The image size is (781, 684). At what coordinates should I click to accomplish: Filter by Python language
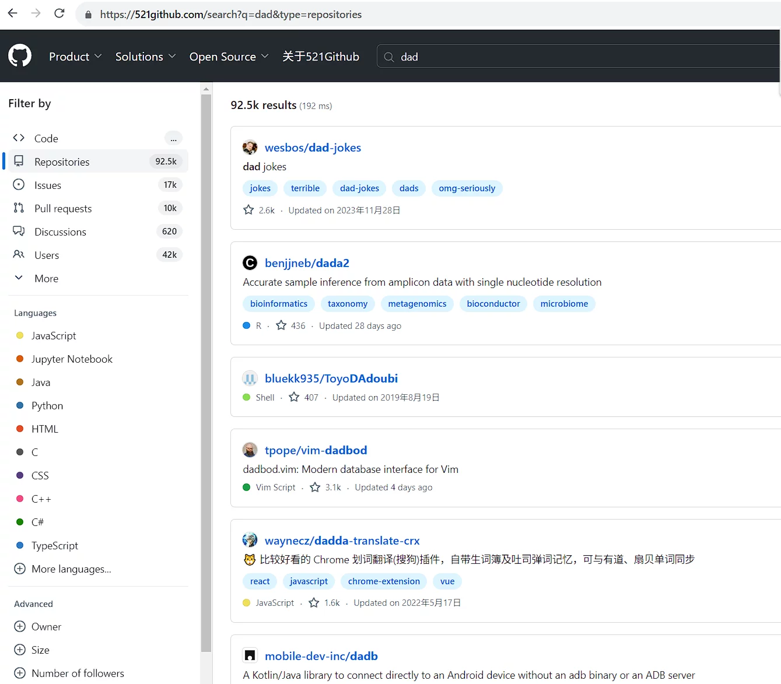pyautogui.click(x=47, y=405)
